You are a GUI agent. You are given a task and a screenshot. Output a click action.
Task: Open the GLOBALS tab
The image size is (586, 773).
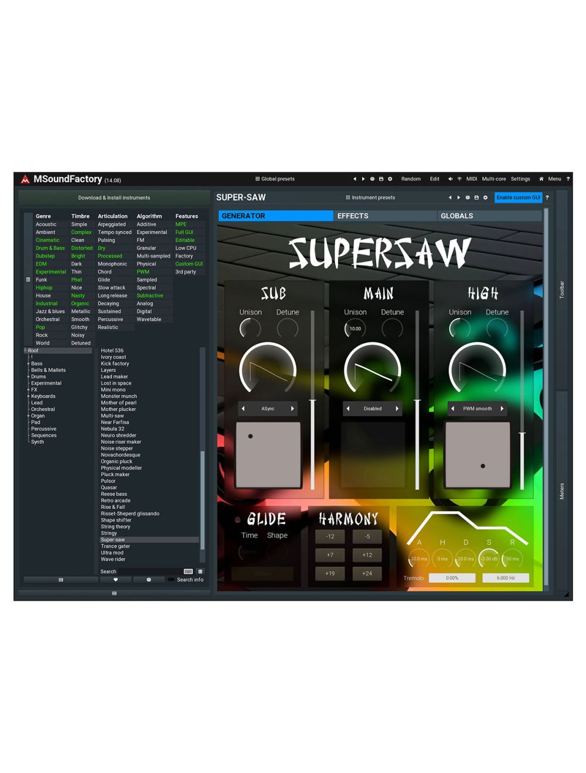click(489, 216)
